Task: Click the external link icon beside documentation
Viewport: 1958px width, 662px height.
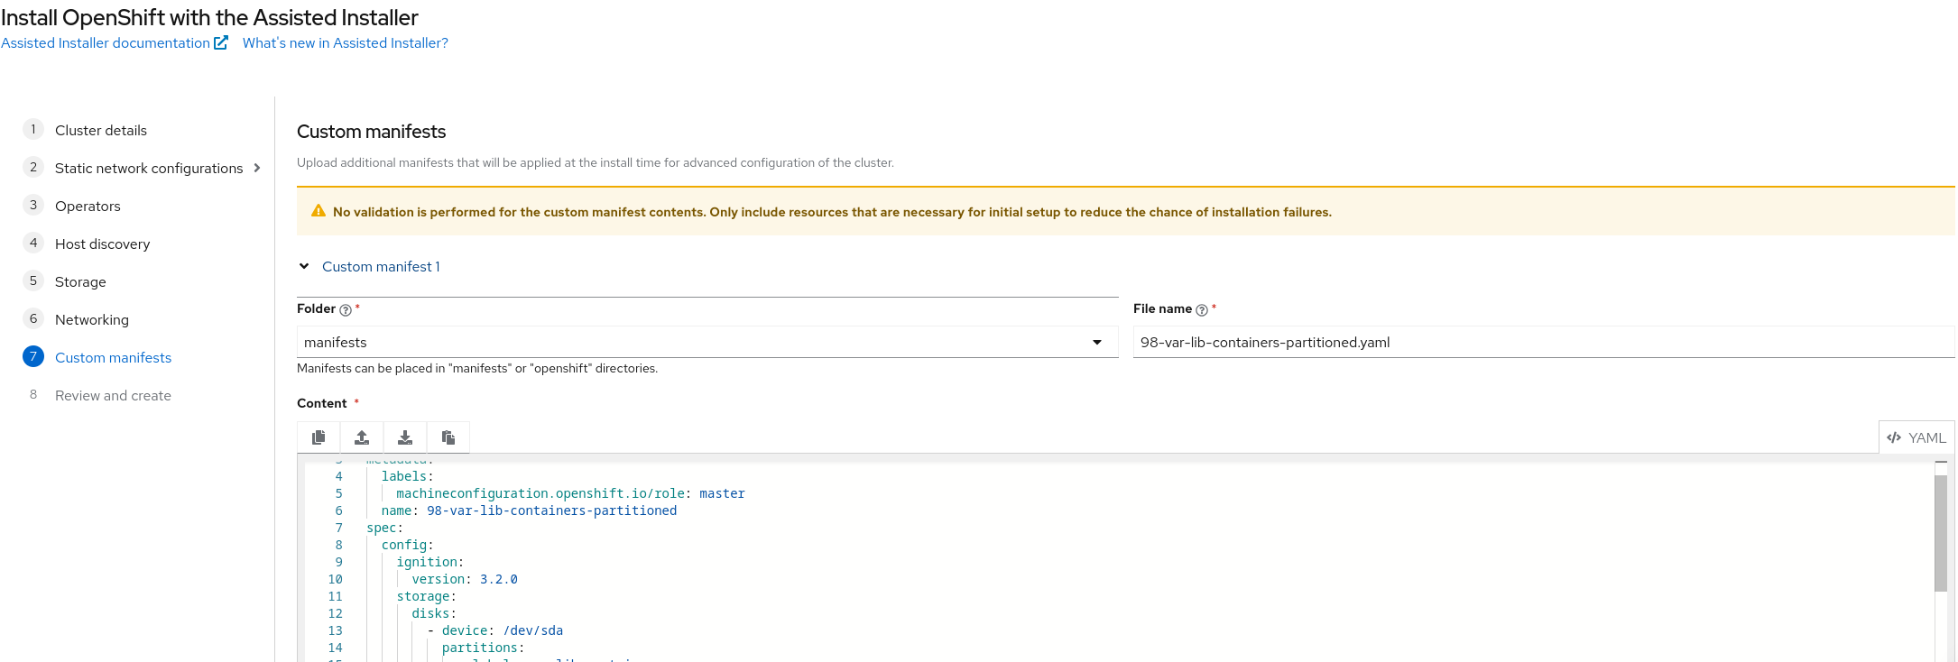Action: tap(221, 42)
